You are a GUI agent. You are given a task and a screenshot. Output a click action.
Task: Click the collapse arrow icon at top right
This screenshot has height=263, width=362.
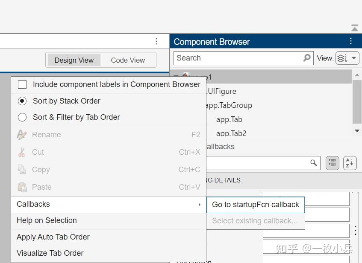(354, 27)
